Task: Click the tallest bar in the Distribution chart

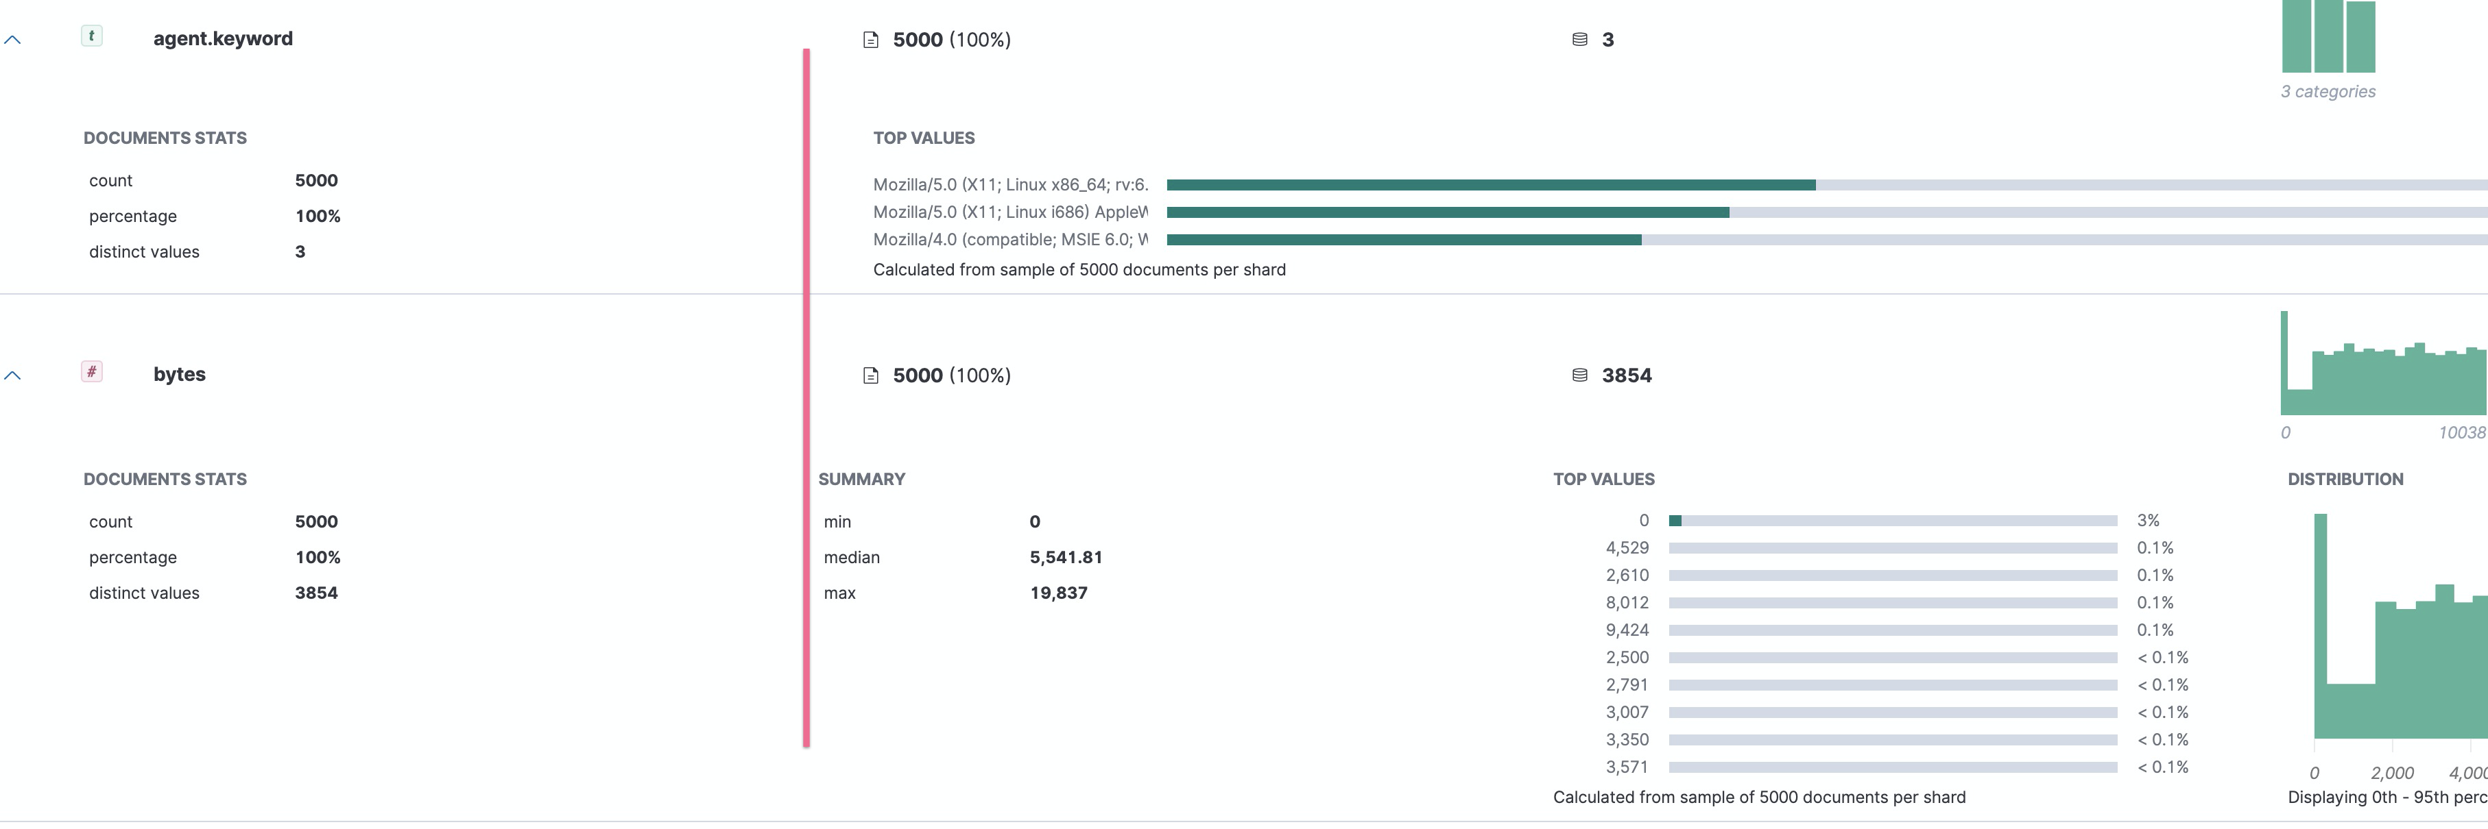Action: click(x=2320, y=628)
